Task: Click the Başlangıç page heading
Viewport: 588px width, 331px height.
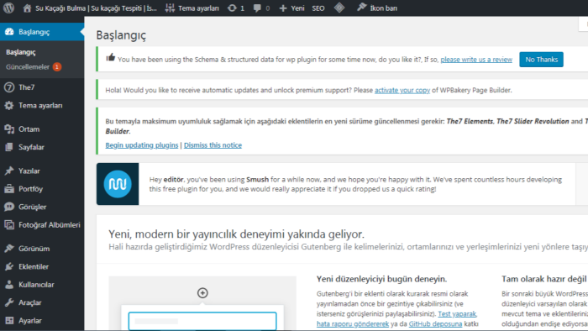Action: [121, 35]
